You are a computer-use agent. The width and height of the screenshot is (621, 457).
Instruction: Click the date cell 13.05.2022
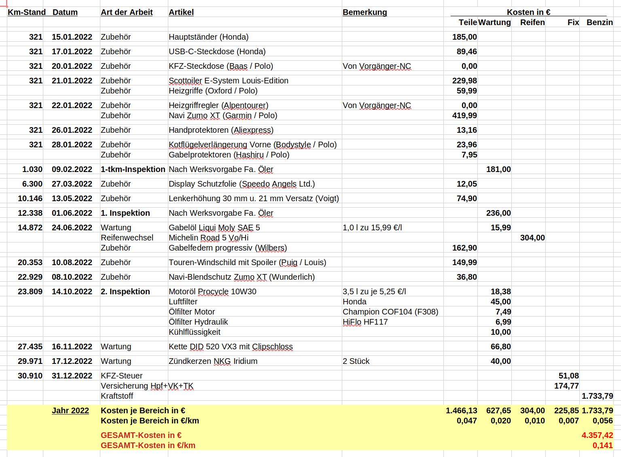72,198
